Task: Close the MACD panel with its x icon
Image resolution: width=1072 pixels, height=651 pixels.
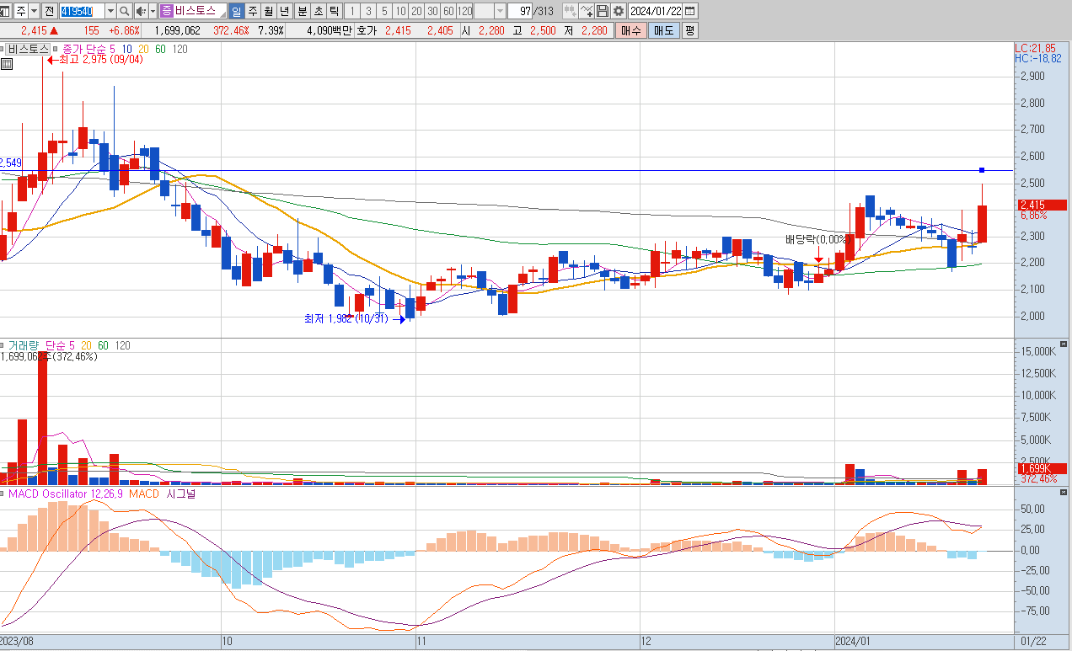Action: tap(1062, 493)
